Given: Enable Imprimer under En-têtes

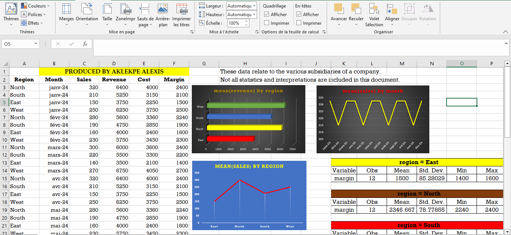Looking at the screenshot, I should pyautogui.click(x=299, y=23).
